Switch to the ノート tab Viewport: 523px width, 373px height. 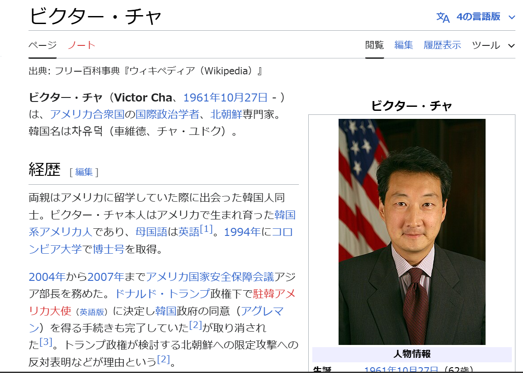[82, 45]
